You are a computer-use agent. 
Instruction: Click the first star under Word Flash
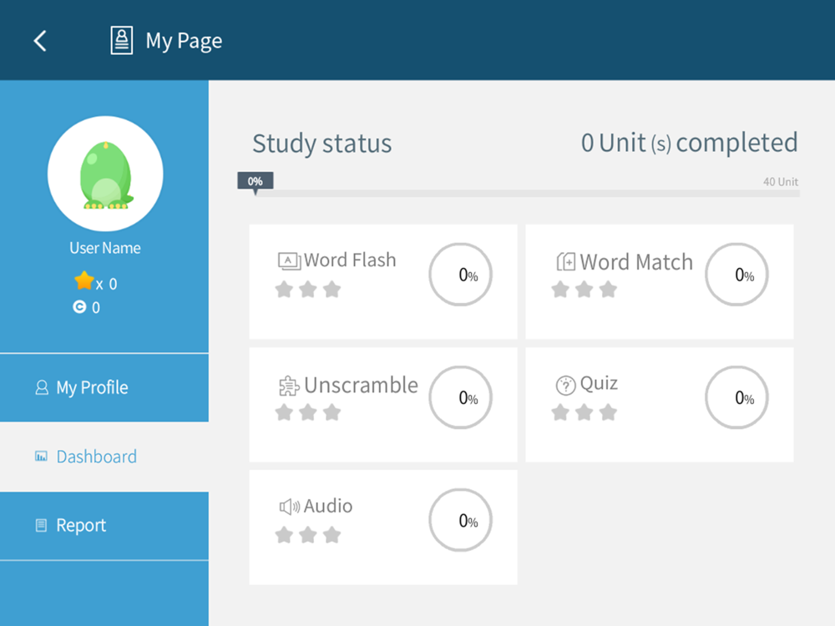pyautogui.click(x=285, y=290)
